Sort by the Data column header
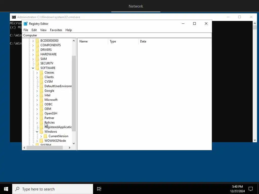 click(x=175, y=41)
